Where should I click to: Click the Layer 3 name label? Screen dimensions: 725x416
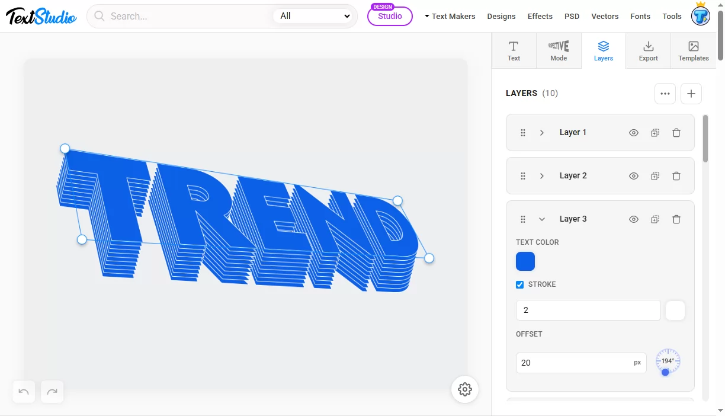(x=573, y=219)
